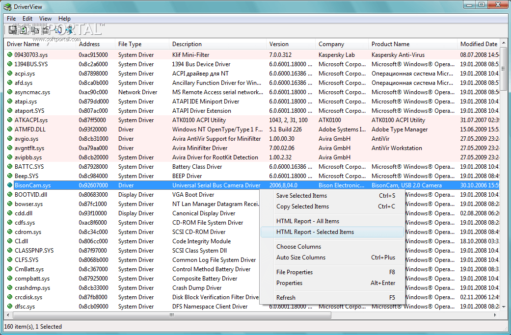The image size is (511, 335).
Task: Open the Help menu
Action: [64, 19]
